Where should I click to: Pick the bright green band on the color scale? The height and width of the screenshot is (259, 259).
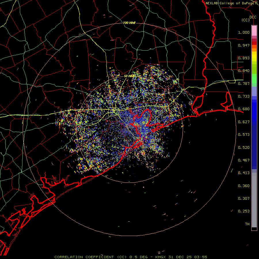pos(254,79)
